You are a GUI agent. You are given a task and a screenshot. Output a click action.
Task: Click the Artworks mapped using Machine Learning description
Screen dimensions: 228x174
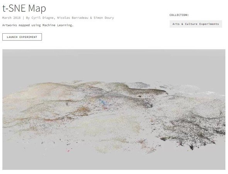coord(38,25)
